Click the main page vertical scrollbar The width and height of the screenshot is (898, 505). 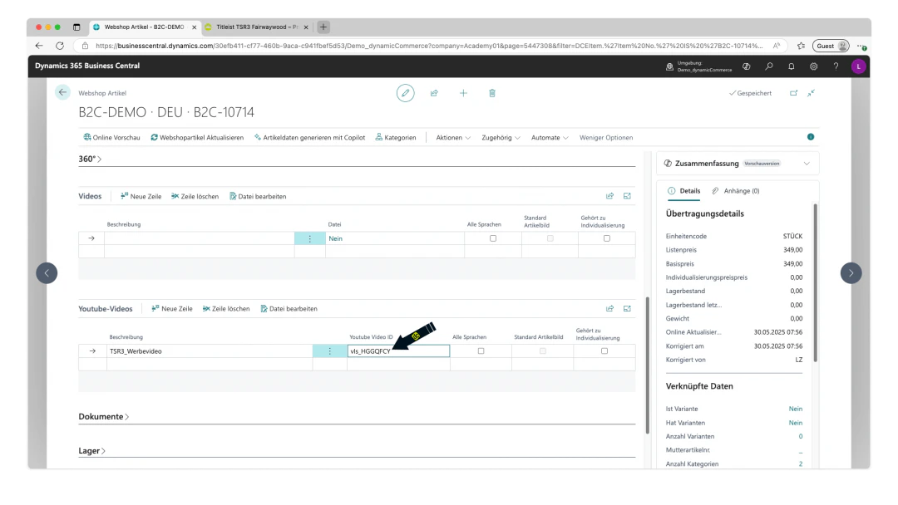click(x=648, y=365)
